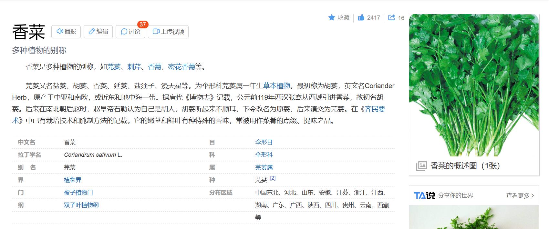
Task: Click the share count 16
Action: pyautogui.click(x=401, y=18)
